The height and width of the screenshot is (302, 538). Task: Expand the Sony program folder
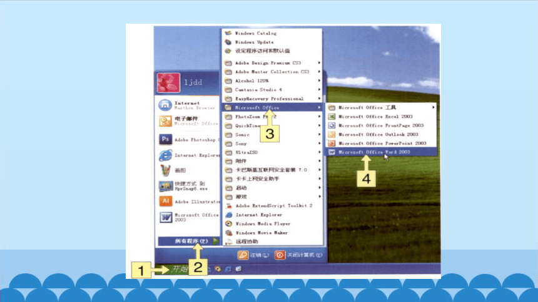tap(272, 144)
